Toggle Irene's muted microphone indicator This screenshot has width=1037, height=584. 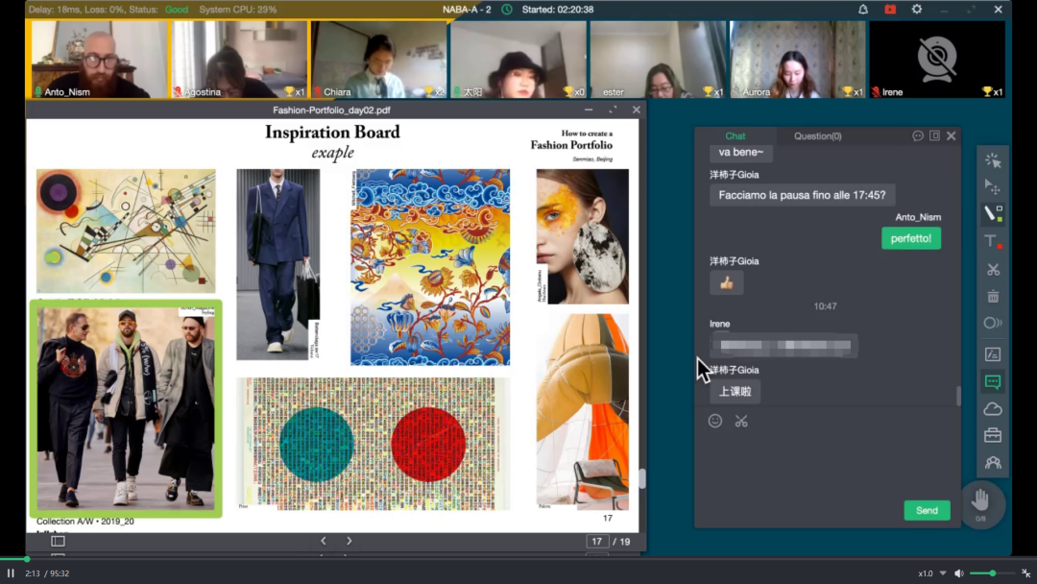point(876,92)
